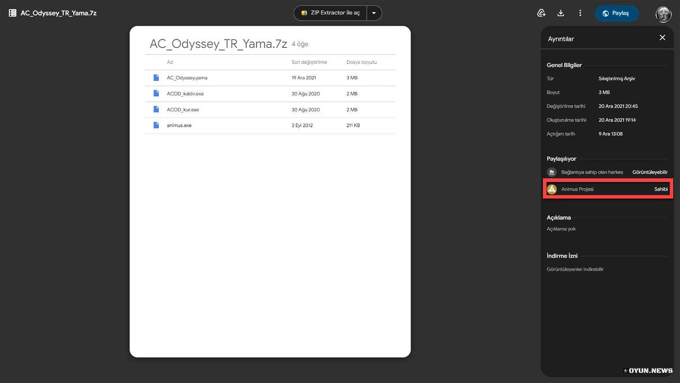Click the 211 KB size of animus.exe
The height and width of the screenshot is (383, 680).
coord(353,126)
